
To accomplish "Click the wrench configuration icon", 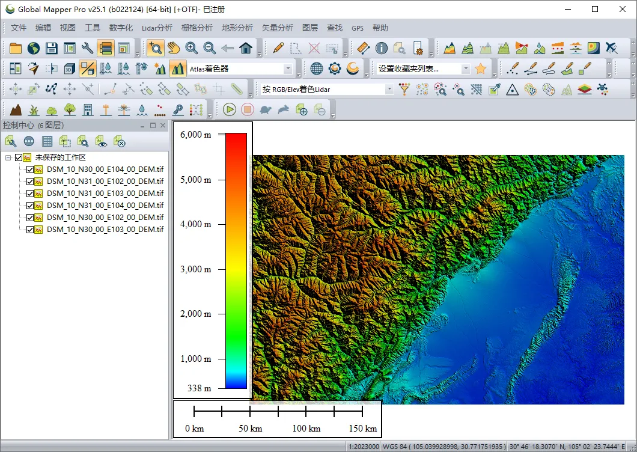I will [87, 48].
